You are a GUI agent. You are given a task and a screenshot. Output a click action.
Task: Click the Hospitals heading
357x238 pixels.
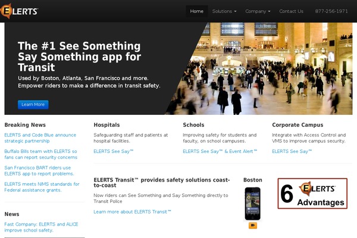[107, 125]
